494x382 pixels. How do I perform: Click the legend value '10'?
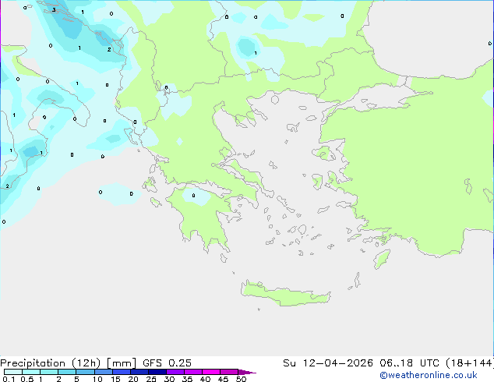(x=97, y=379)
